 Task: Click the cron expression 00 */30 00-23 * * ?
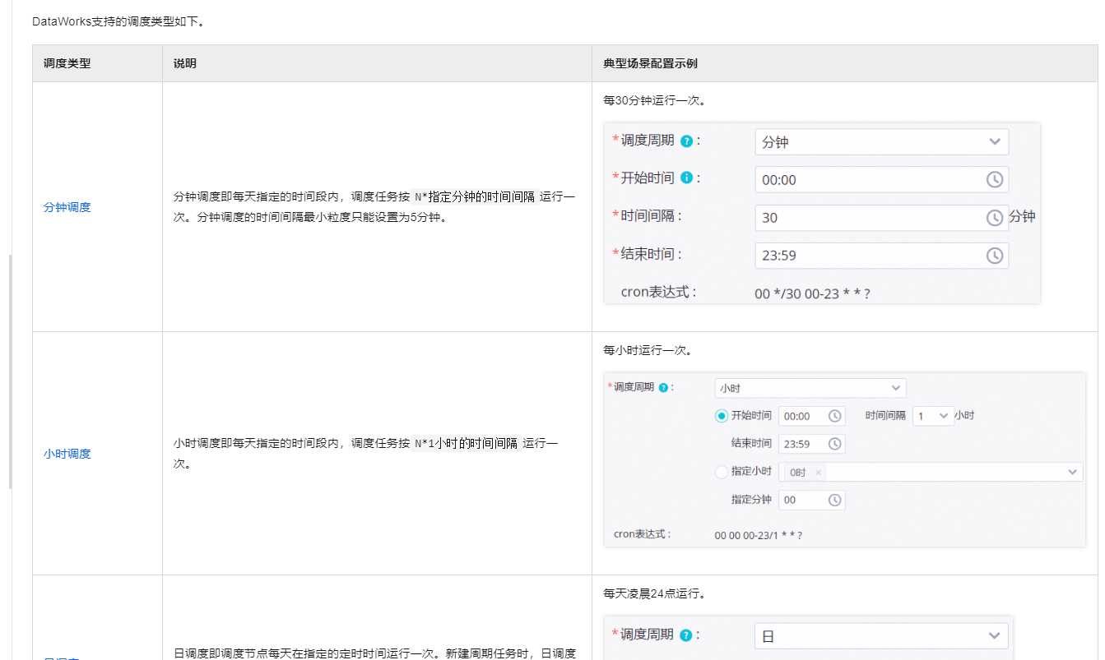tap(813, 293)
